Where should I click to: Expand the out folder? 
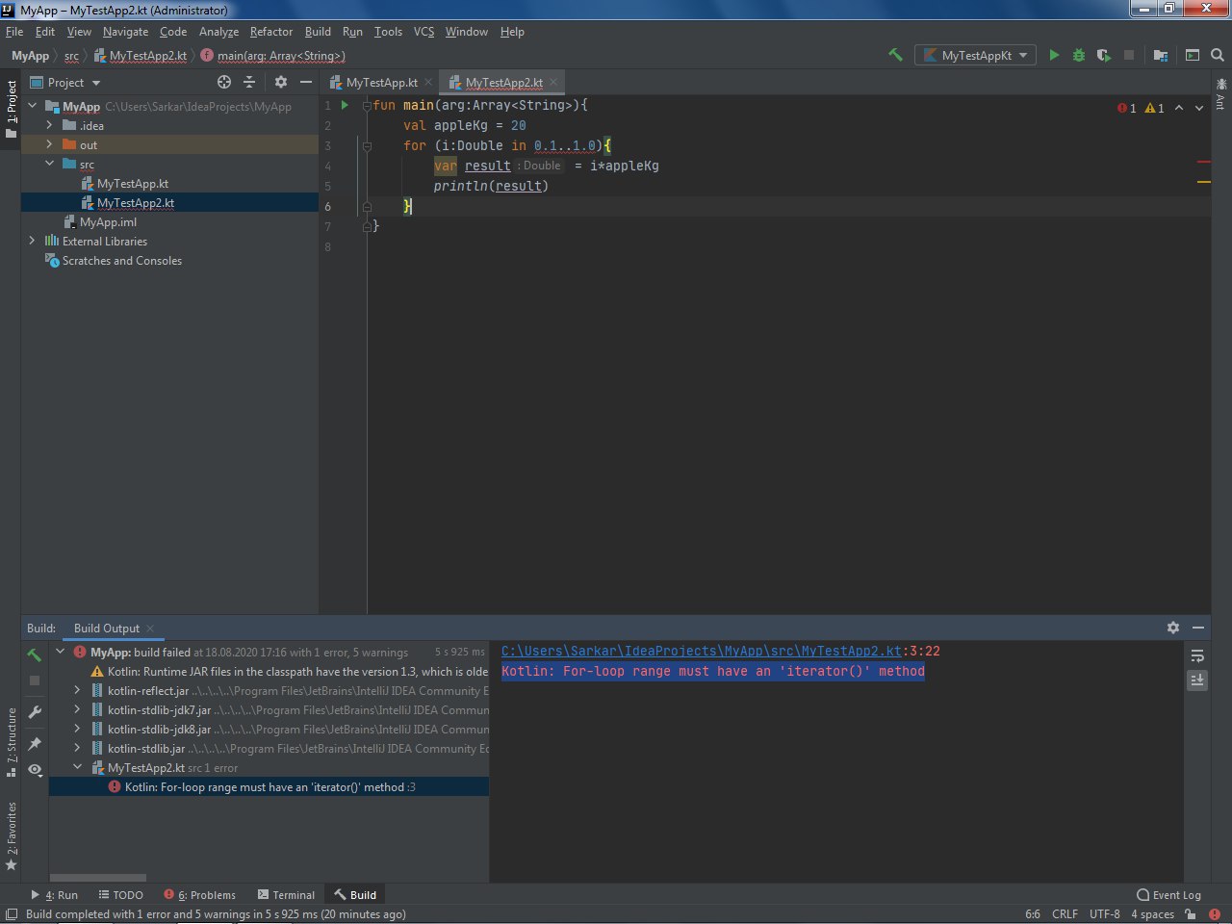(50, 144)
